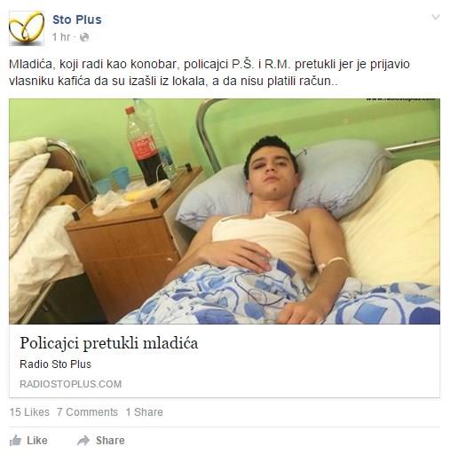Open the headline Policajci pretukli mladića
The image size is (450, 454).
(109, 343)
